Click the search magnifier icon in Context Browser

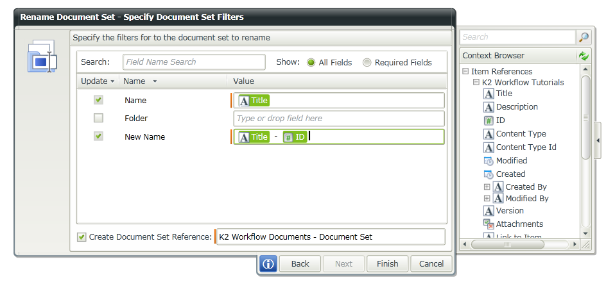584,37
